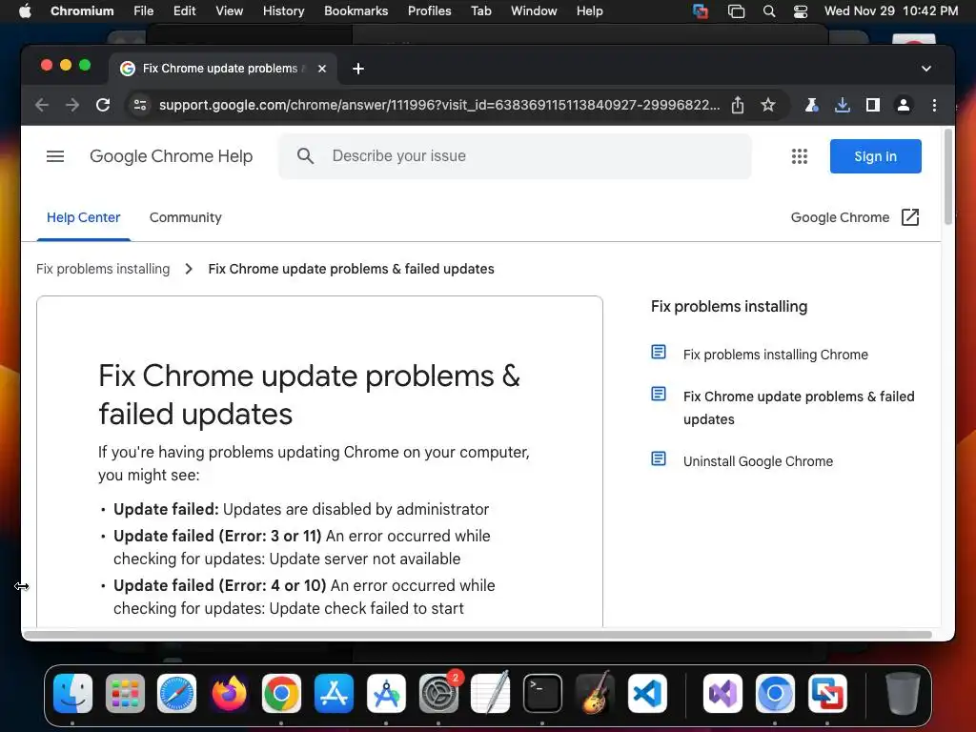This screenshot has width=976, height=732.
Task: Click the address bar URL
Action: point(439,105)
